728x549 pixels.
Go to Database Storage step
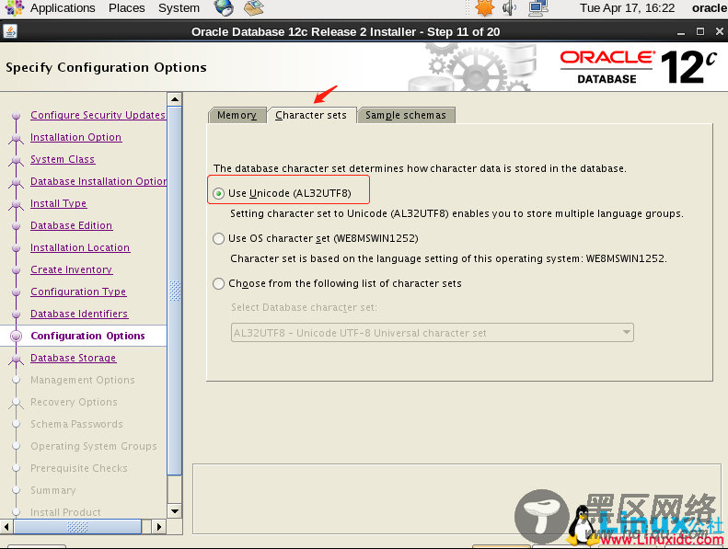pyautogui.click(x=74, y=358)
